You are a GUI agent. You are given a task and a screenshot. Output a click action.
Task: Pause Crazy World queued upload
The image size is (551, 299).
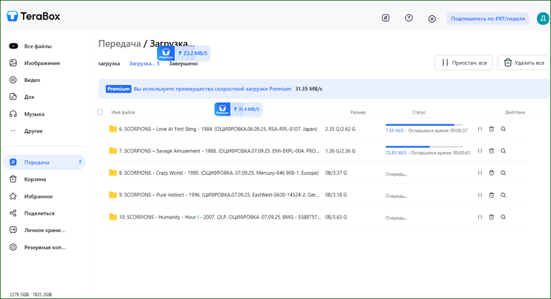(480, 173)
